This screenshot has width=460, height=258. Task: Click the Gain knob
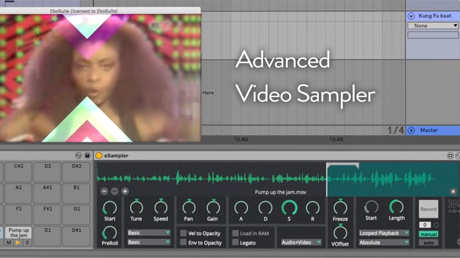[213, 207]
